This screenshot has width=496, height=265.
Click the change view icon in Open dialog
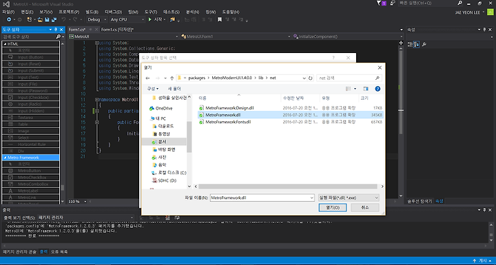point(349,89)
